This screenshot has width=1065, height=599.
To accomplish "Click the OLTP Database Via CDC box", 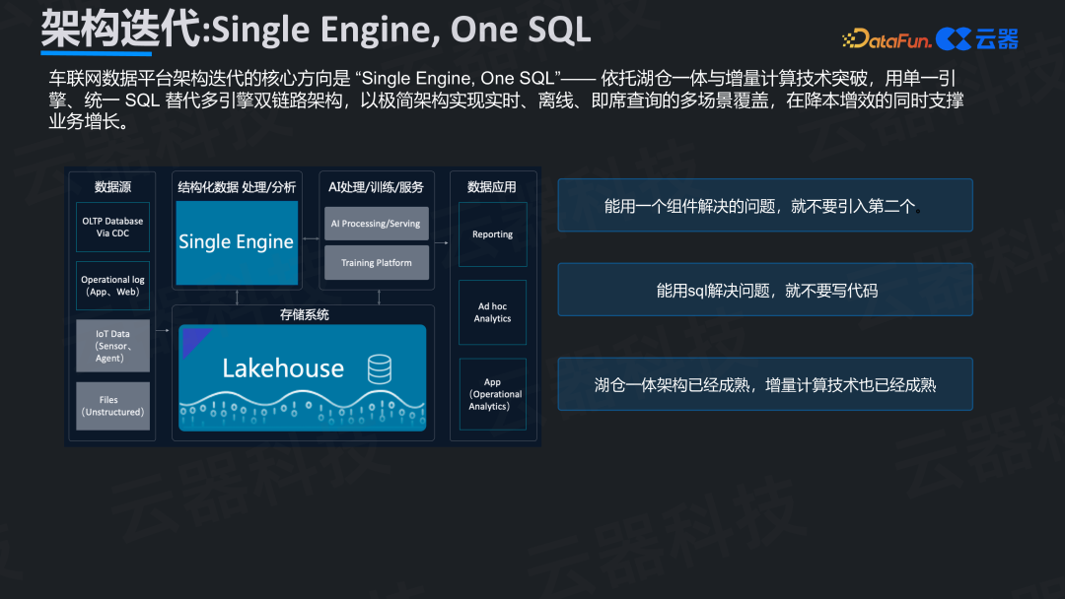I will [112, 227].
